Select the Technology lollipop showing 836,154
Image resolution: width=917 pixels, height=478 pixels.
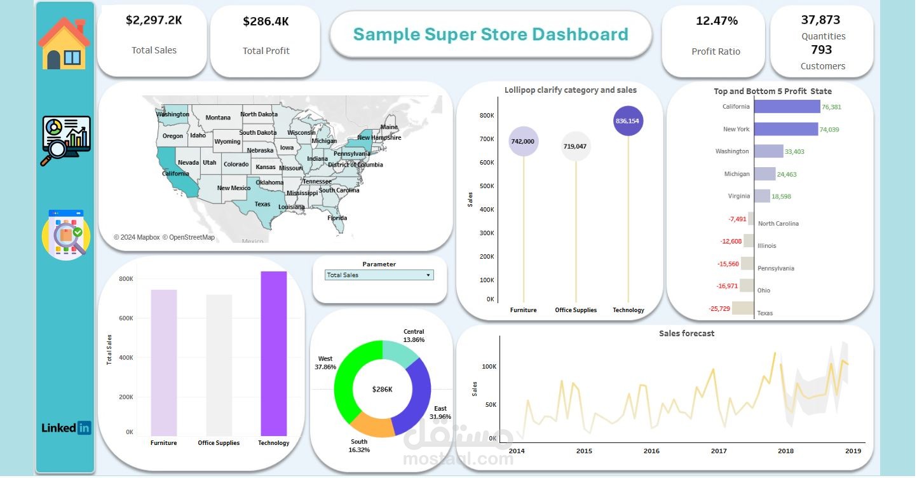coord(628,120)
